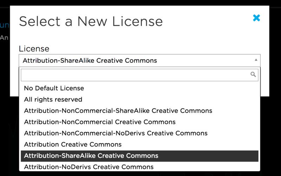The height and width of the screenshot is (176, 281).
Task: Click the dark backdrop outside the dialog
Action: (274, 133)
